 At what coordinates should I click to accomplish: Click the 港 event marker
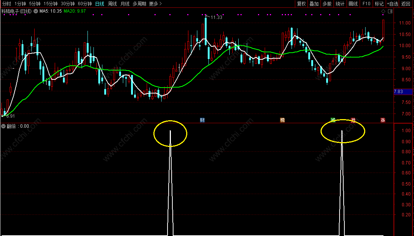pyautogui.click(x=353, y=120)
